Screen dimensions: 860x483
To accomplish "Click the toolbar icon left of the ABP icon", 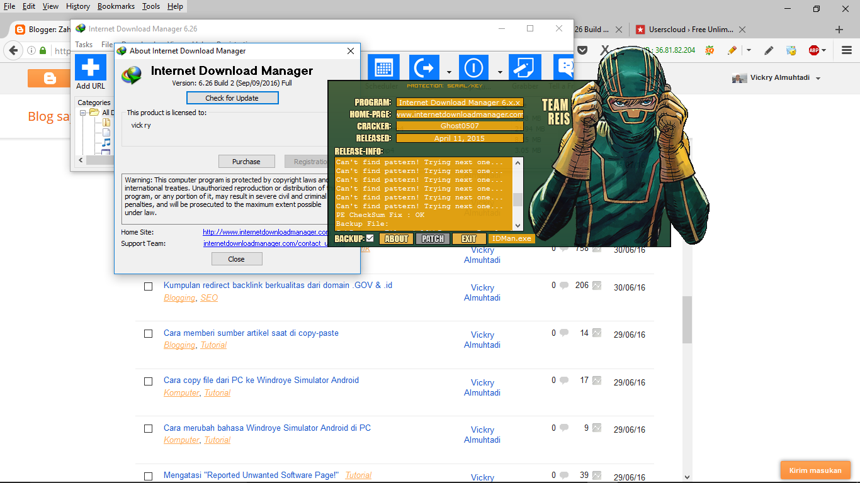I will [791, 50].
